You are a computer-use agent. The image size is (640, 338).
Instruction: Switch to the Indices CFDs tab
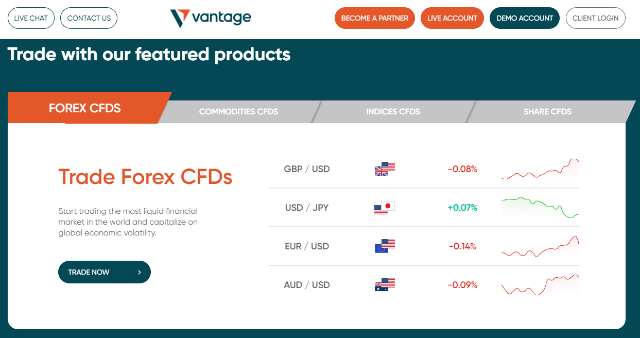pyautogui.click(x=393, y=111)
